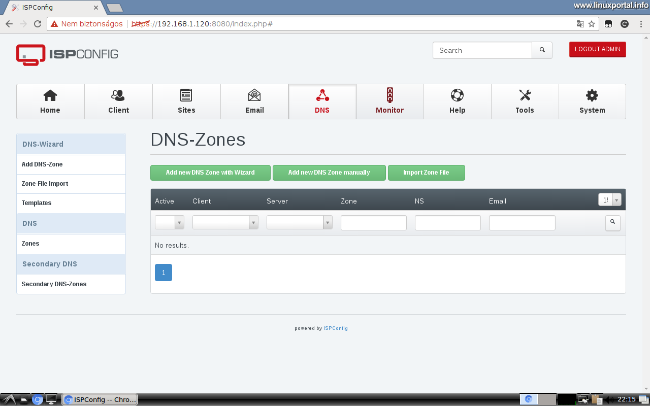Click the Secondary DNS sidebar heading
Viewport: 650px width, 406px height.
click(71, 264)
